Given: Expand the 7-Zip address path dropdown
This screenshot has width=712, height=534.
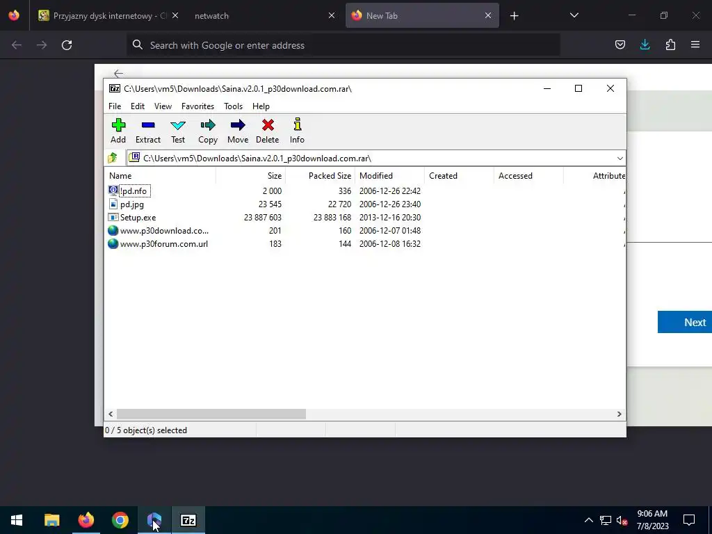Looking at the screenshot, I should point(620,158).
